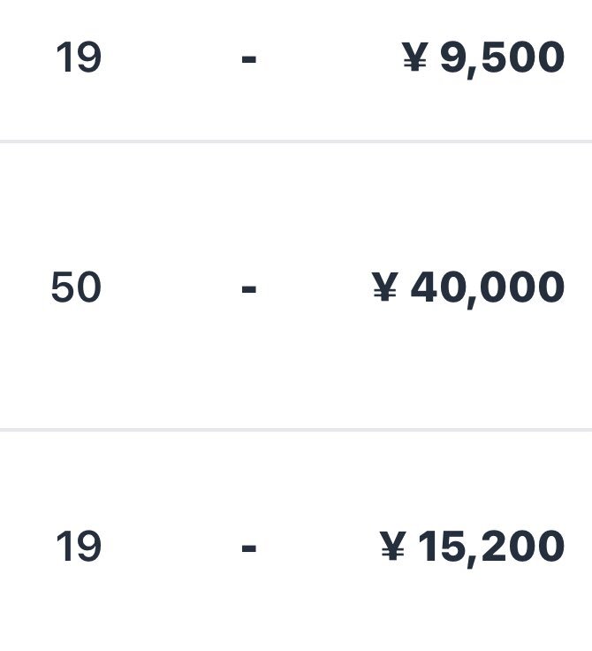The width and height of the screenshot is (592, 651).
Task: Click the ¥ 15,200 amount
Action: (472, 548)
